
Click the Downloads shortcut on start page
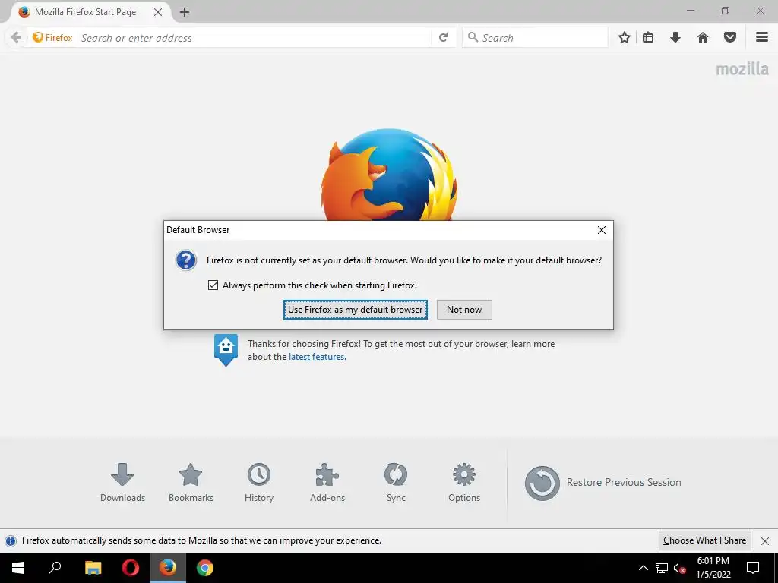[x=122, y=483]
